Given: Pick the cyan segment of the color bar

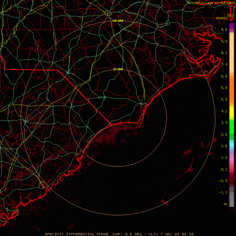Looking at the screenshot, I should (232, 144).
